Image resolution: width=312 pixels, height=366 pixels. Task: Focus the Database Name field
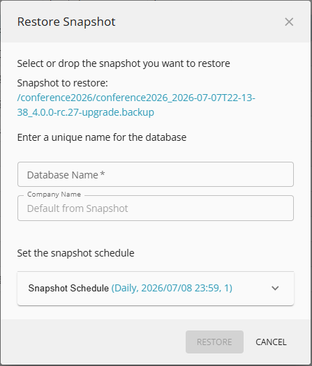point(156,174)
